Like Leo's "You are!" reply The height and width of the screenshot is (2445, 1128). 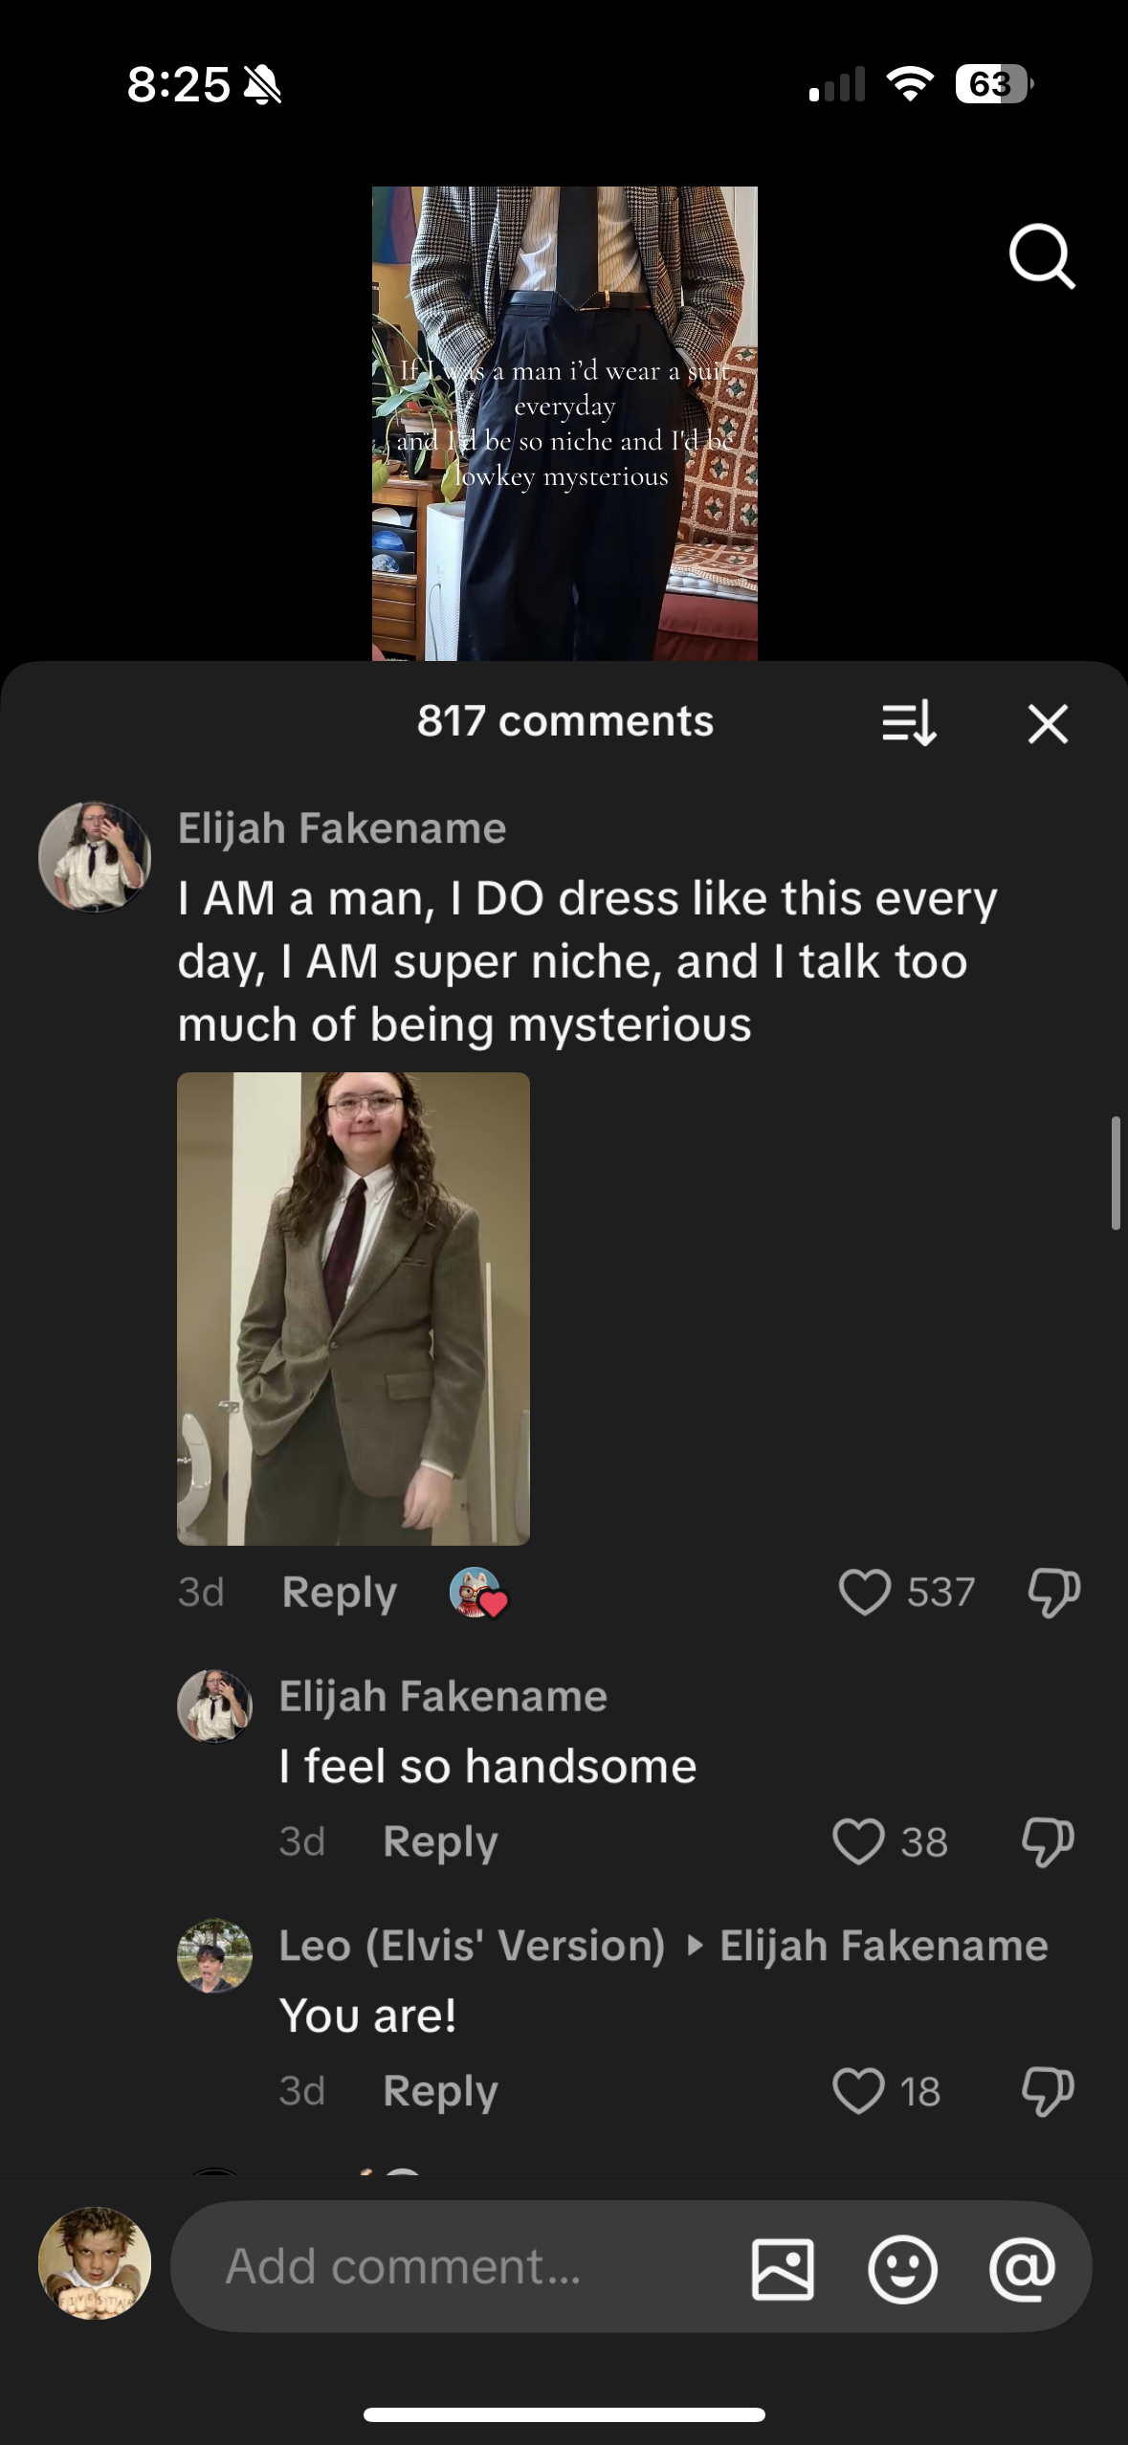(x=858, y=2090)
